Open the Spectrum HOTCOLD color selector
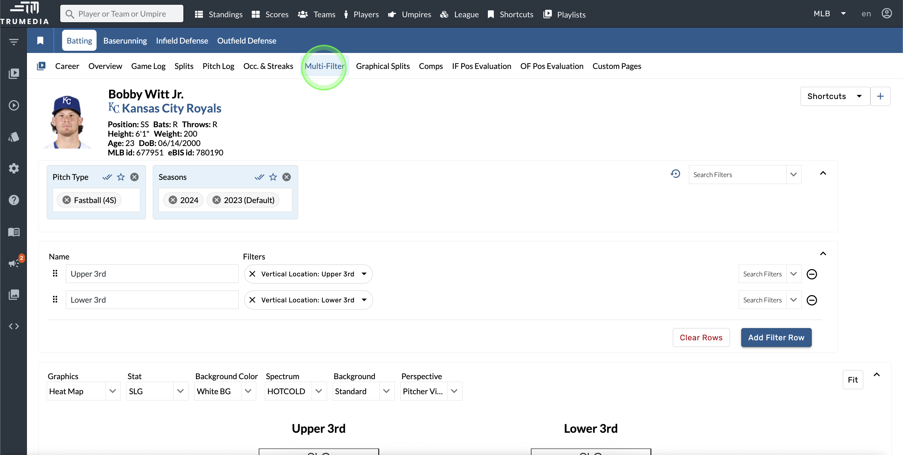 click(295, 391)
